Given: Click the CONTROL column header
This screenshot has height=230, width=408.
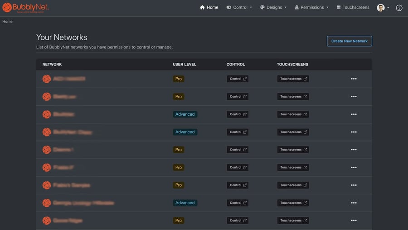Looking at the screenshot, I should point(235,64).
